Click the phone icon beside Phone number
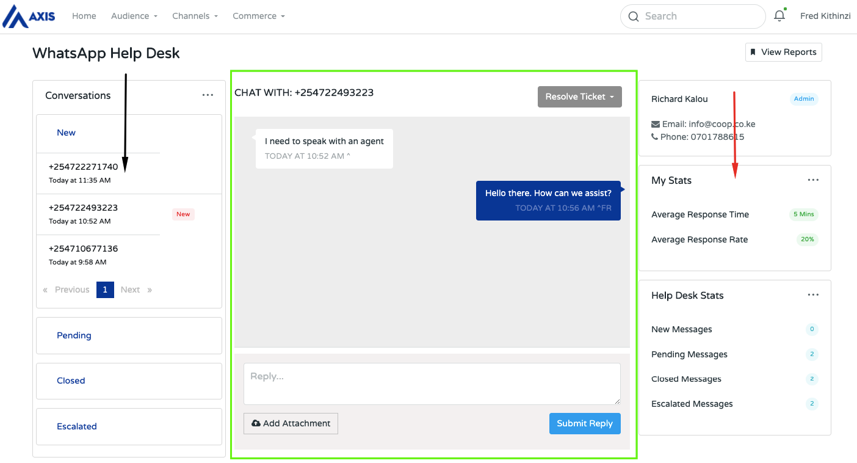This screenshot has width=857, height=463. (655, 137)
